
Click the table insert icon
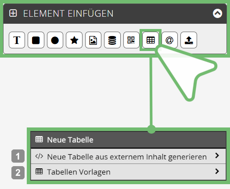click(151, 40)
